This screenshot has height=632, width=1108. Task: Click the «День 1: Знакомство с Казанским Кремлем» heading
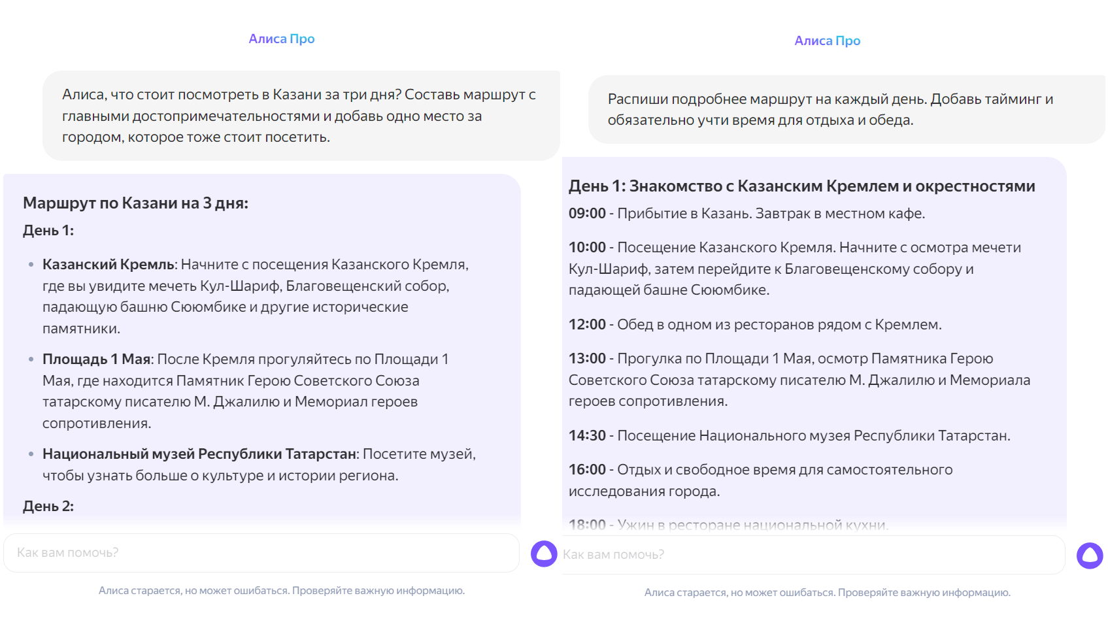point(801,186)
